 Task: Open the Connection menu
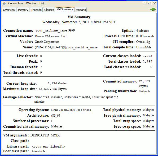coord(15,3)
